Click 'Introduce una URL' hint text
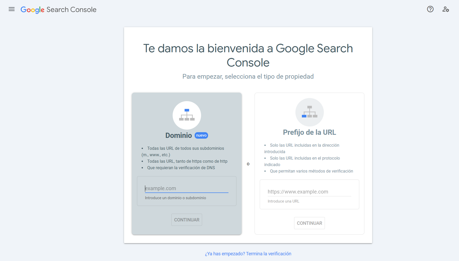 (x=284, y=201)
